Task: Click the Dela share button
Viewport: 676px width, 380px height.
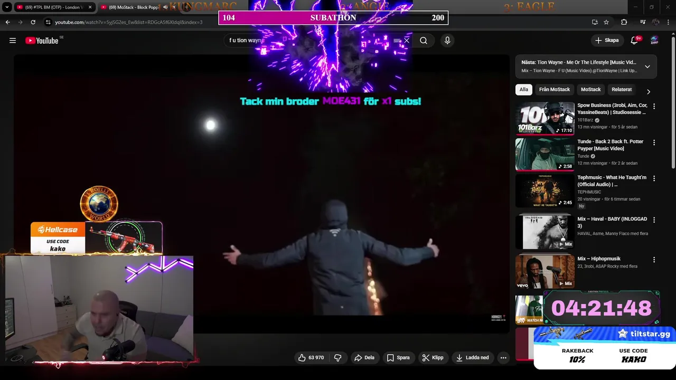Action: pos(364,358)
